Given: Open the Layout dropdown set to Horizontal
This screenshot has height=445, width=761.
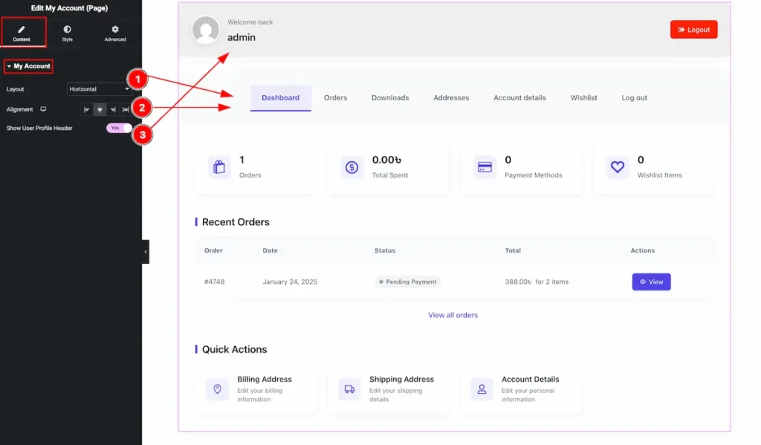Looking at the screenshot, I should pos(99,89).
